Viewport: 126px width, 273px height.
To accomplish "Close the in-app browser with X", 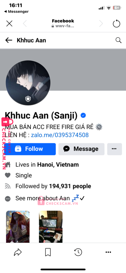I will pyautogui.click(x=9, y=23).
